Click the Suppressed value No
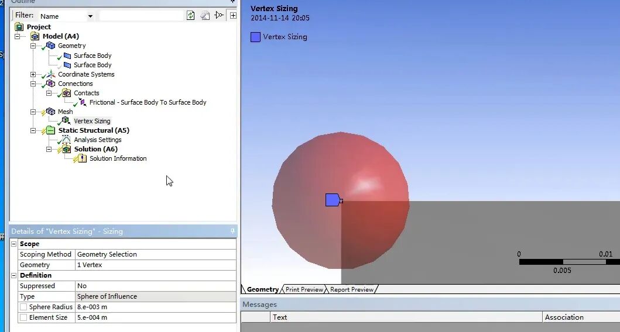620x332 pixels. 155,286
